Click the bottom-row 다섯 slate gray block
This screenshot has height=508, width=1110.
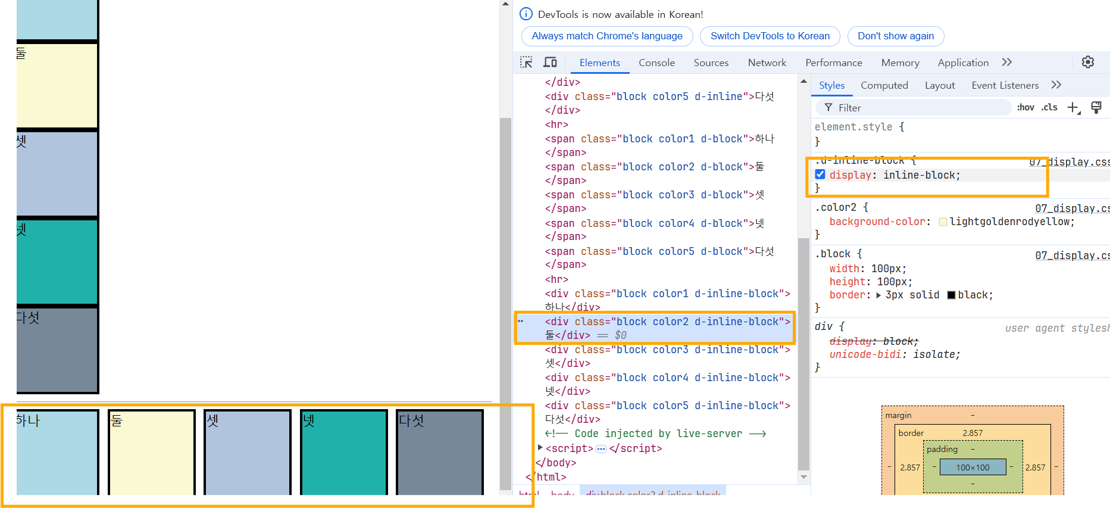point(440,453)
